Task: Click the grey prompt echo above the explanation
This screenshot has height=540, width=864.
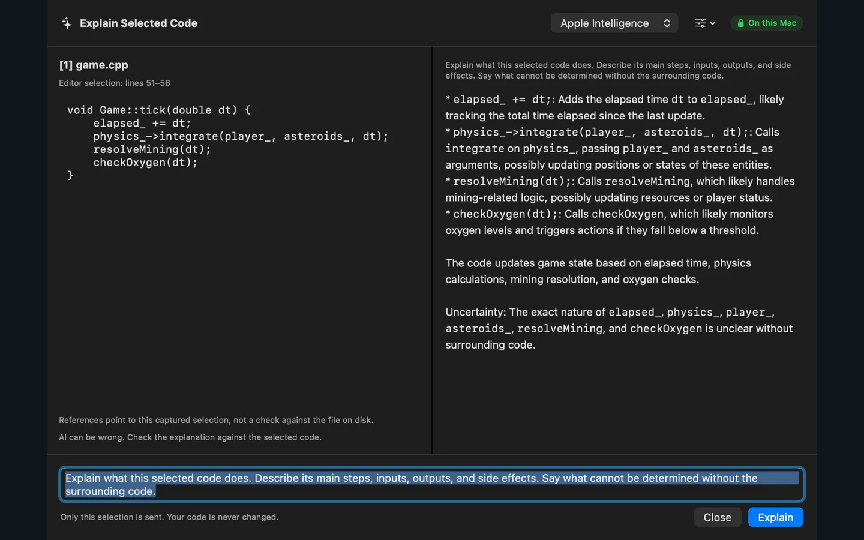Action: coord(618,70)
